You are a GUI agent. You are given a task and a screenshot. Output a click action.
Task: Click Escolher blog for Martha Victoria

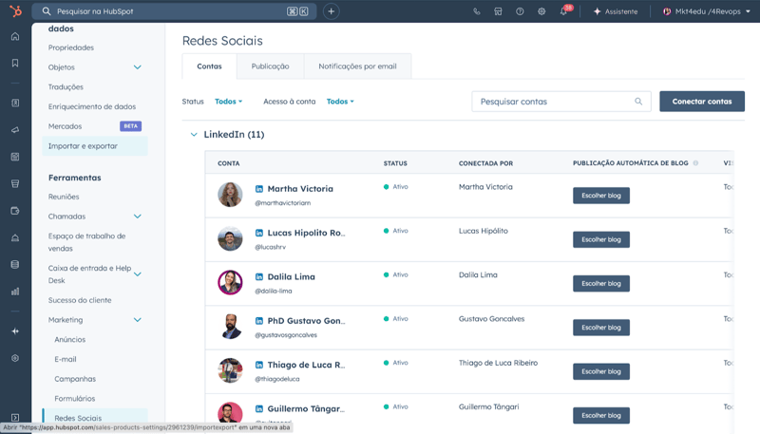point(601,196)
